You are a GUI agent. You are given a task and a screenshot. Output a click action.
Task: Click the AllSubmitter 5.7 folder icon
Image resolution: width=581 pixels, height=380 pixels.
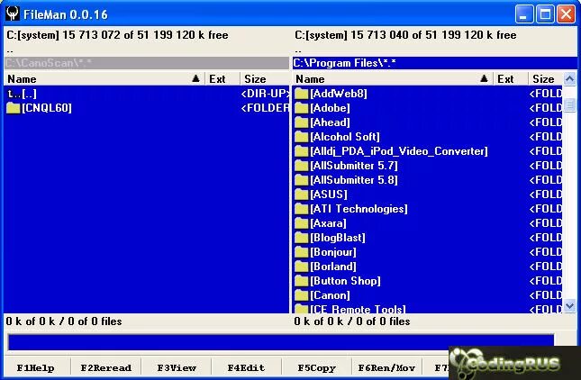tap(301, 166)
